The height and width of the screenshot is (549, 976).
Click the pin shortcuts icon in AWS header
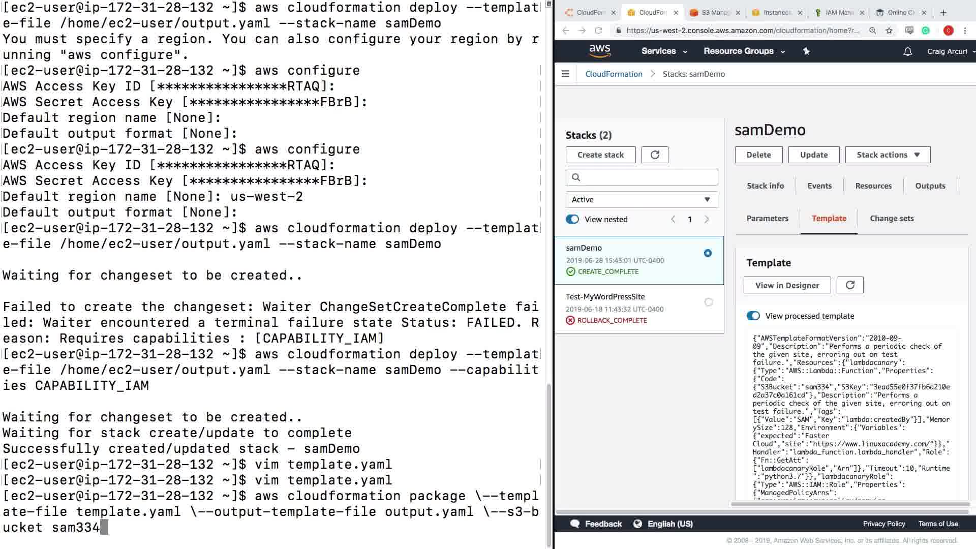[806, 51]
